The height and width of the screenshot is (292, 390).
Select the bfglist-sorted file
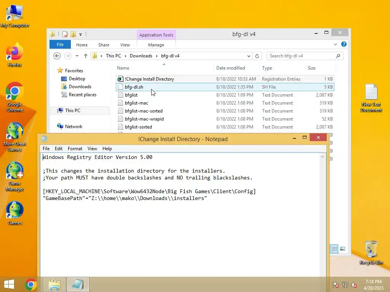[x=225, y=127]
